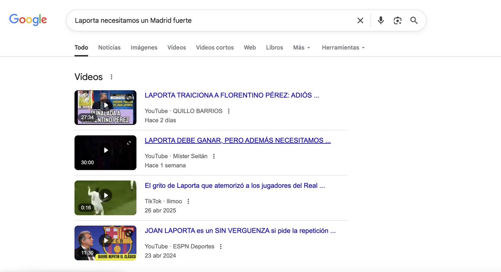Viewport: 501px width, 272px height.
Task: Play the TikTok llimoo video preview
Action: [105, 195]
